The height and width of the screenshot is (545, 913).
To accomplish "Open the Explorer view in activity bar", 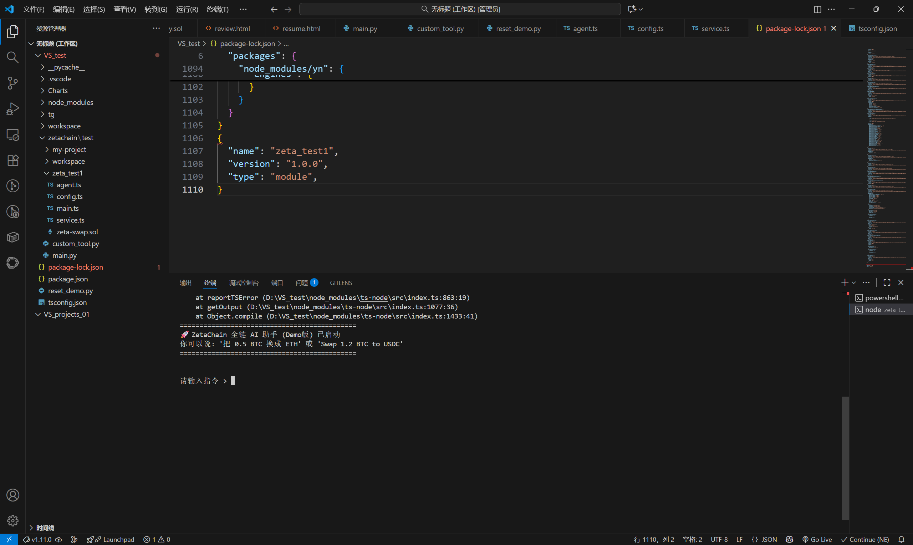I will [x=12, y=32].
